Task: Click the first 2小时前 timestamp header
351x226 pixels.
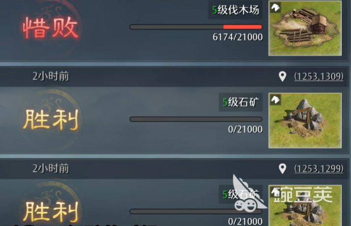Action: (50, 76)
